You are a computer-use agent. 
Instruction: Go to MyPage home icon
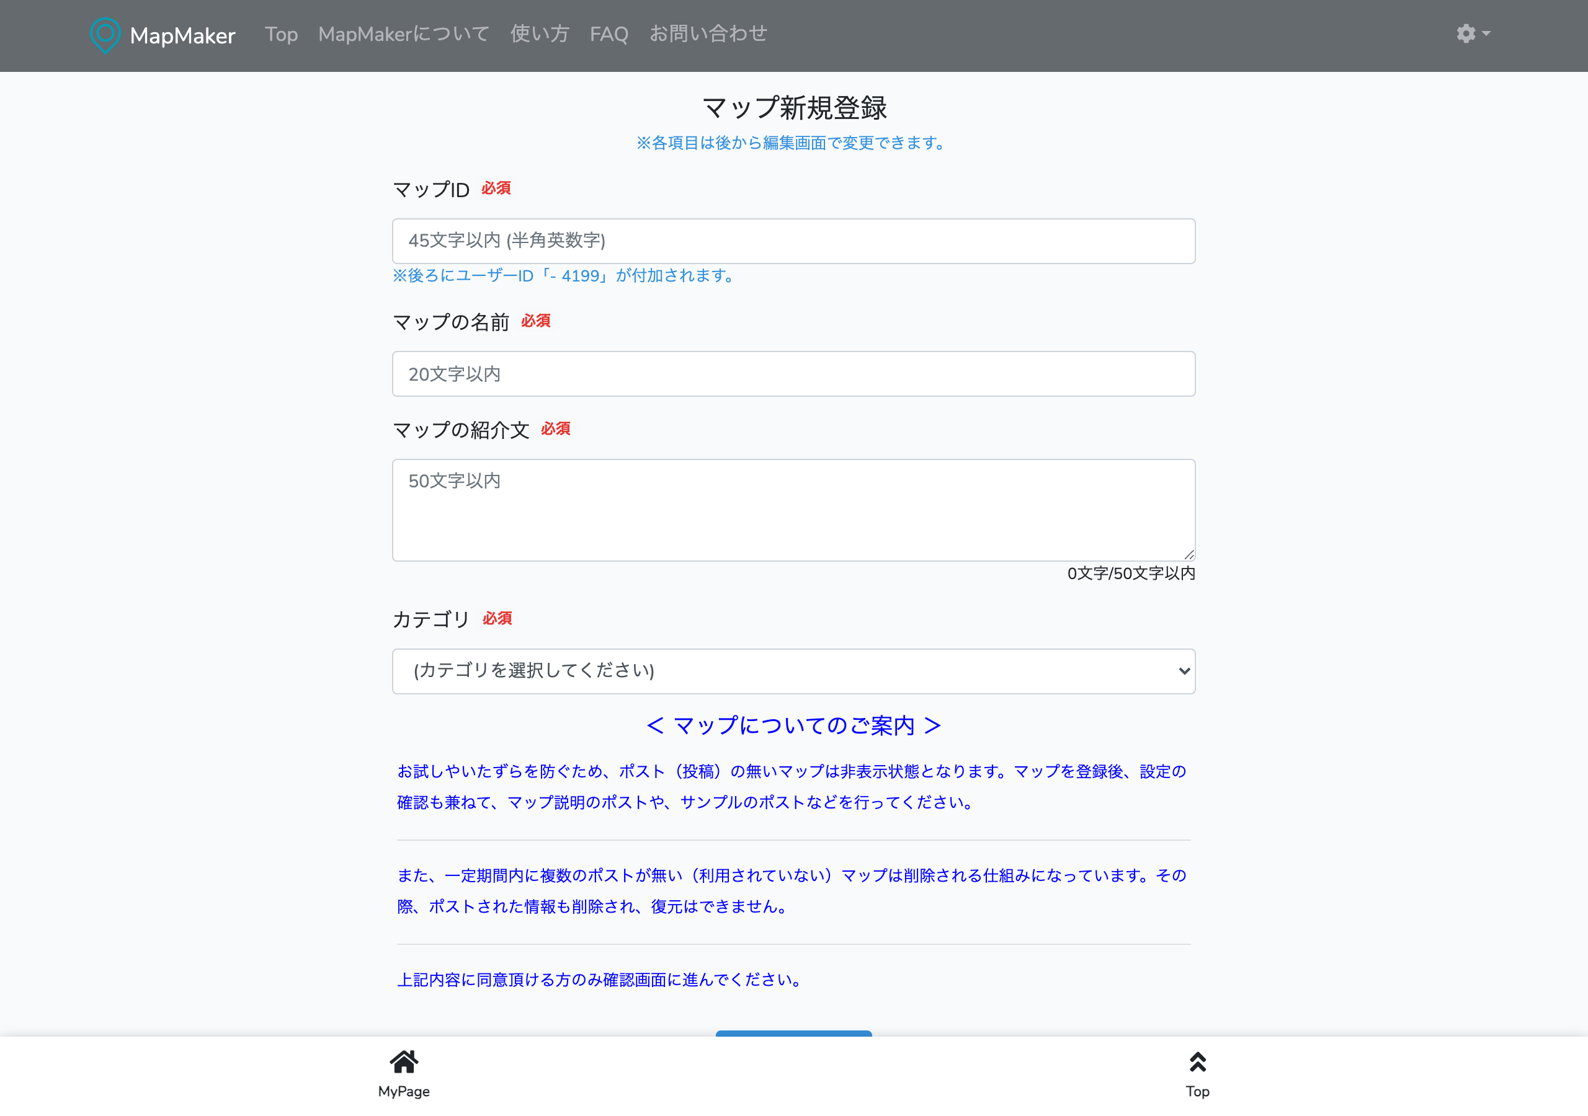pyautogui.click(x=404, y=1061)
